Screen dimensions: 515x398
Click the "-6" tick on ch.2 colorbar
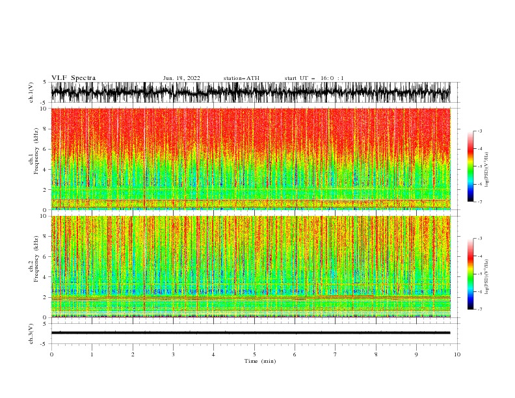(x=479, y=291)
